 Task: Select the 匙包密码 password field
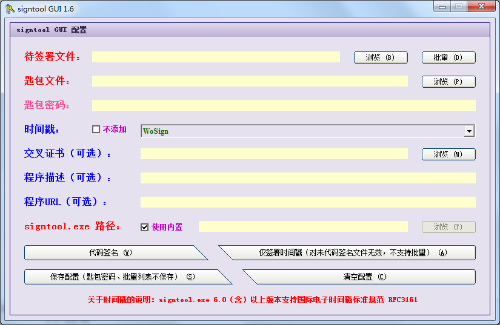pos(284,105)
